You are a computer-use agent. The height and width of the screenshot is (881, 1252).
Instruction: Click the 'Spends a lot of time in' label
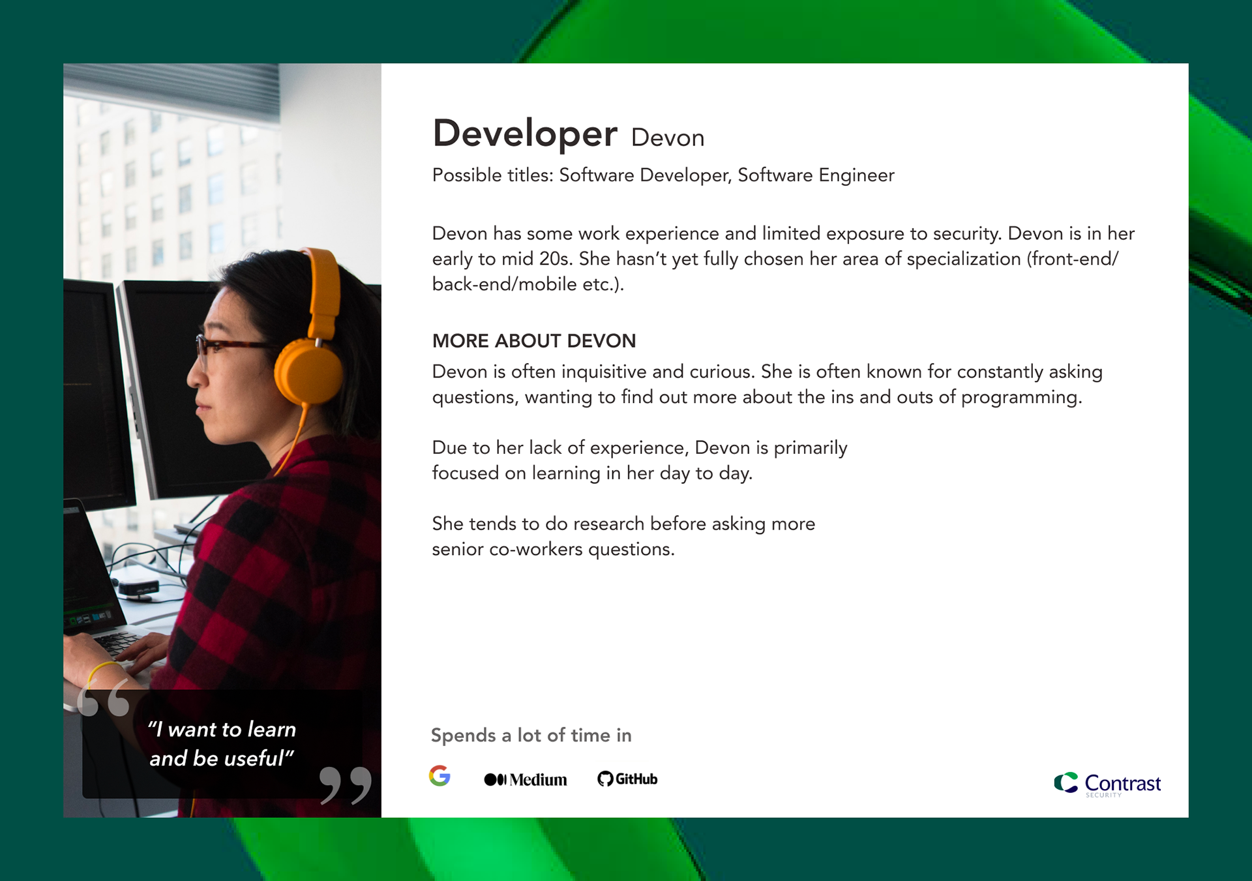click(x=531, y=736)
